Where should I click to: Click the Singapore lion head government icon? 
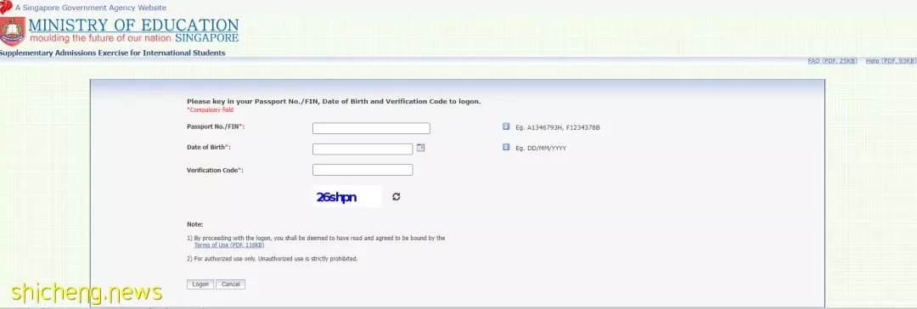(7, 7)
